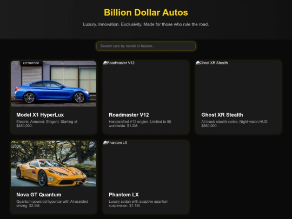
Task: Open the orange Nova GT Quantum photo
Action: click(x=54, y=163)
